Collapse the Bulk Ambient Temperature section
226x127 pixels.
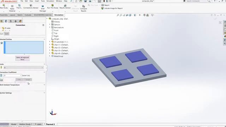pos(44,85)
